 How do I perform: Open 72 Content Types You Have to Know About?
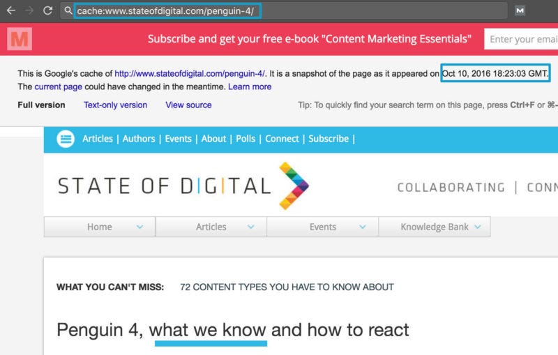pos(287,287)
